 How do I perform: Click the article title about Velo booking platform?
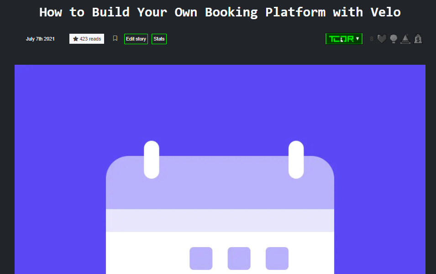point(220,12)
